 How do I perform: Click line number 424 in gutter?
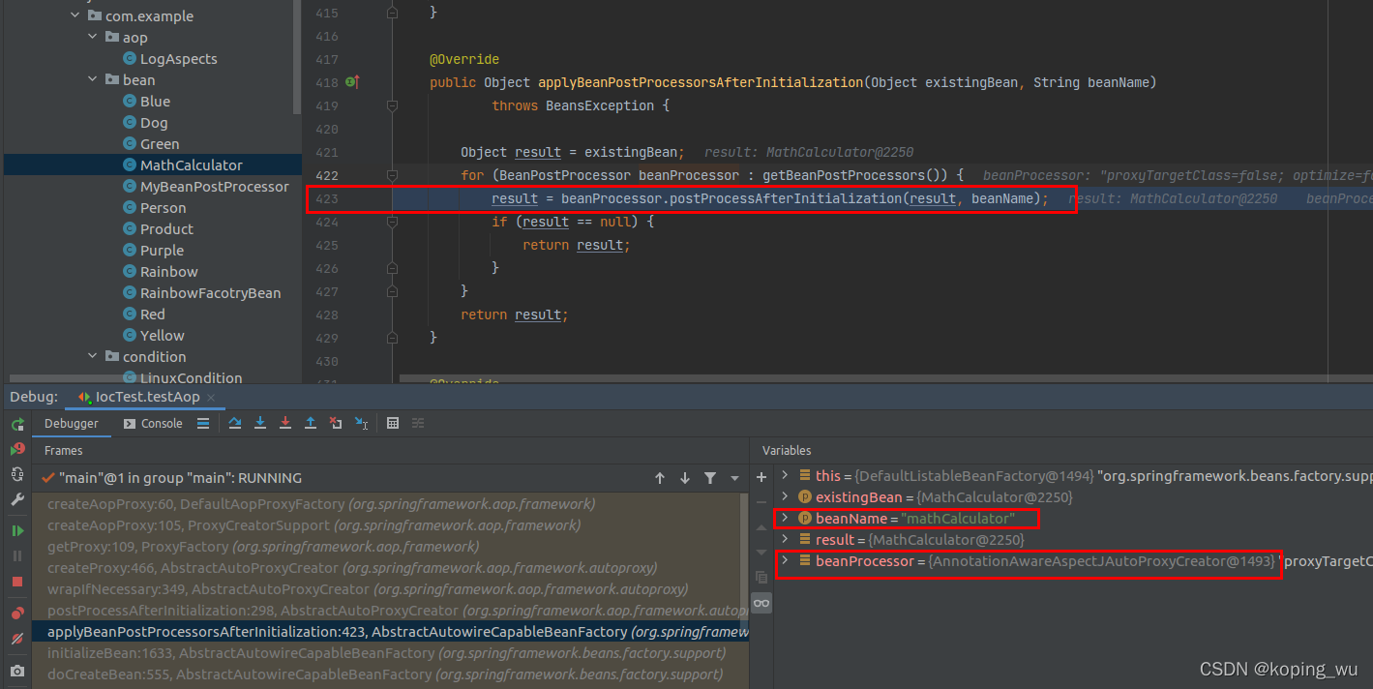click(327, 222)
